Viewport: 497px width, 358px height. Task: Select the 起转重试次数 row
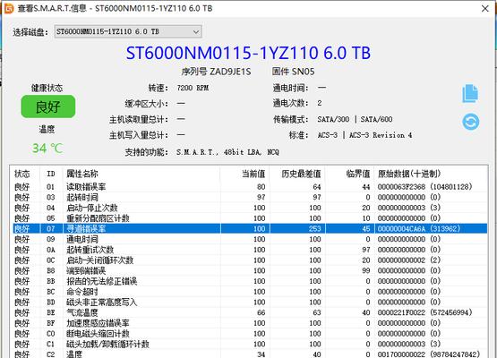coord(250,250)
